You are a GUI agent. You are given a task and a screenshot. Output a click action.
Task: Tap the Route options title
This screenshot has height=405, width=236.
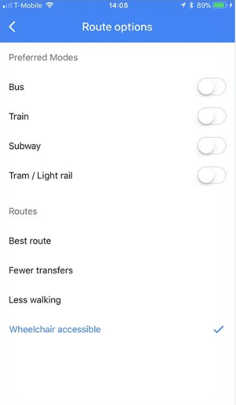[x=117, y=27]
